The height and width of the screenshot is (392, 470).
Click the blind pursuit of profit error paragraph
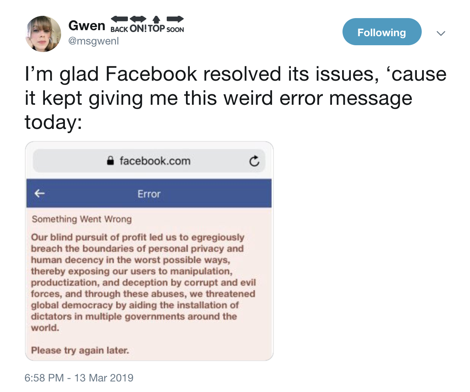(143, 282)
